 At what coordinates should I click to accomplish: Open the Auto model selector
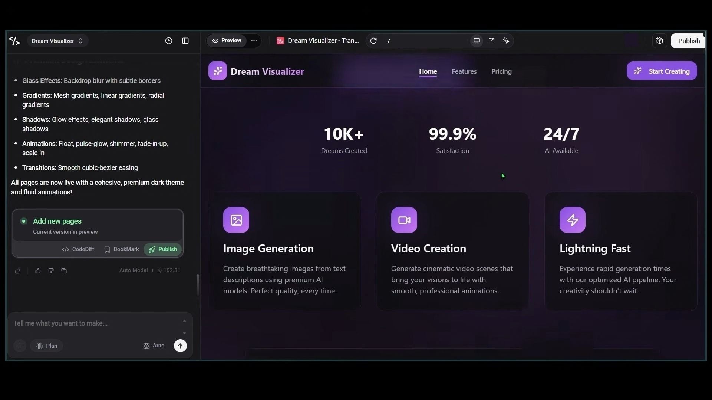pyautogui.click(x=154, y=346)
